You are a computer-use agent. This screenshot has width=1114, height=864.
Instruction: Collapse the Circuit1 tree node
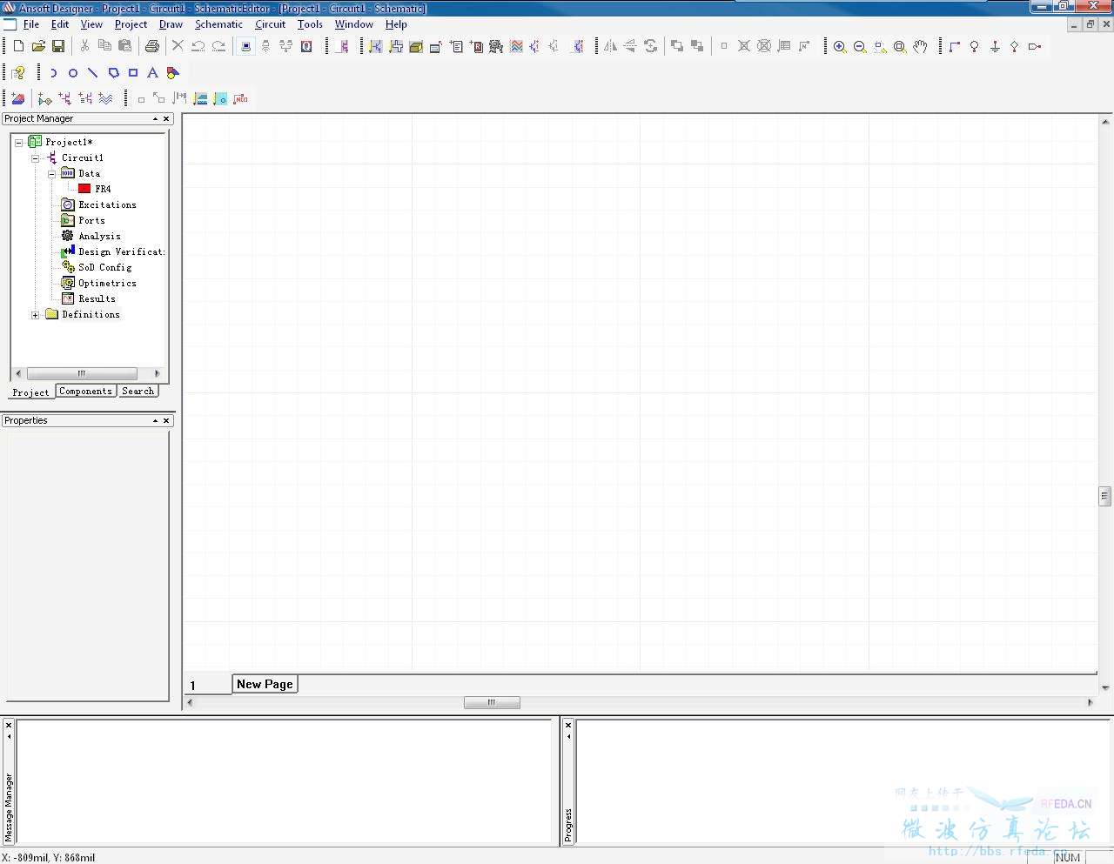(36, 157)
